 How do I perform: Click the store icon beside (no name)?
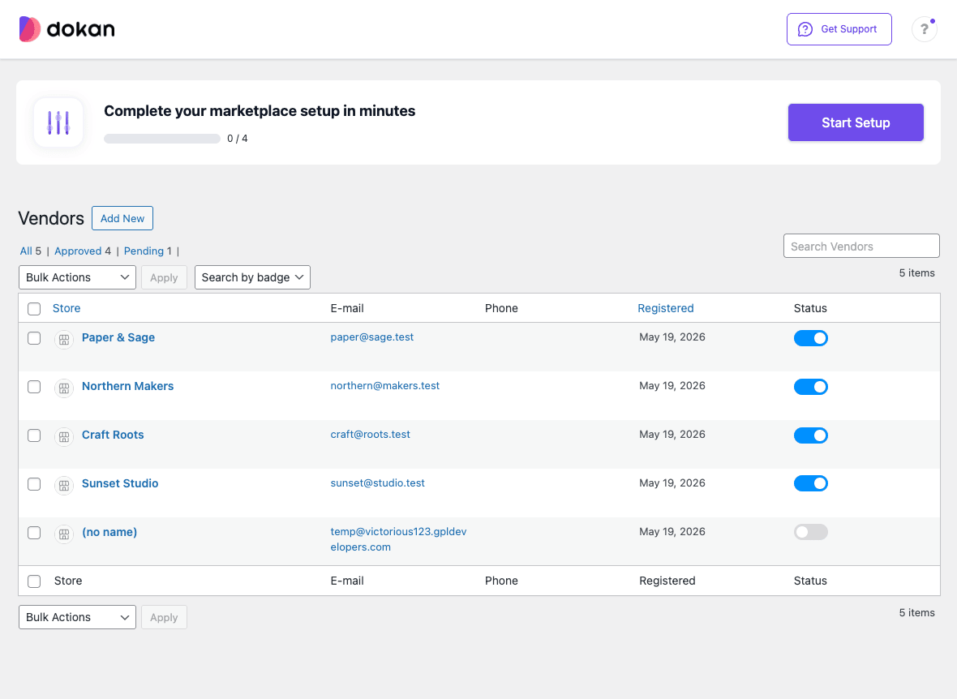[64, 534]
